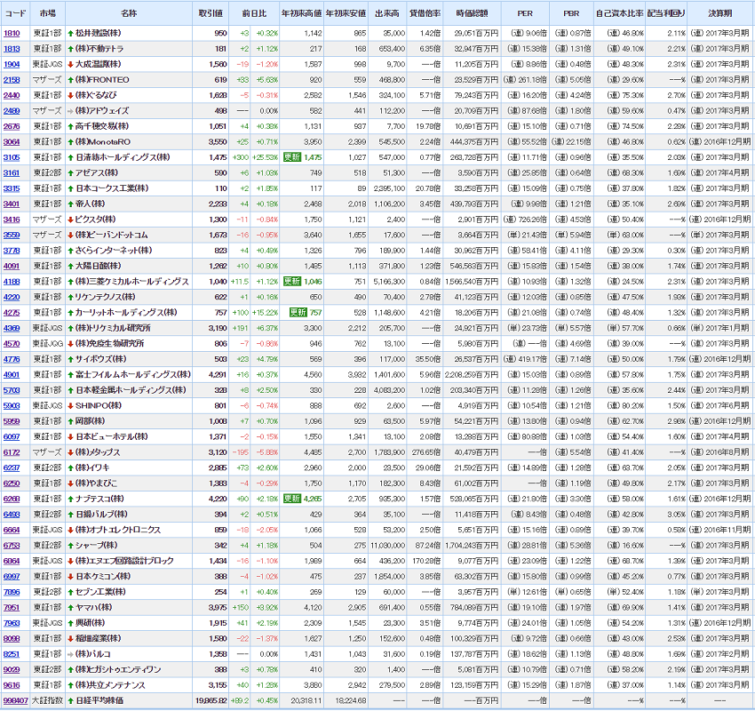Click the 市場 column header

[x=48, y=13]
